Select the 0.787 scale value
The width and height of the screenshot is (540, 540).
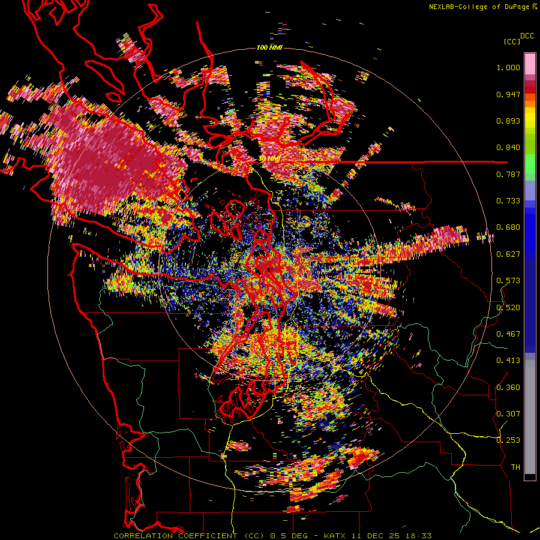508,174
